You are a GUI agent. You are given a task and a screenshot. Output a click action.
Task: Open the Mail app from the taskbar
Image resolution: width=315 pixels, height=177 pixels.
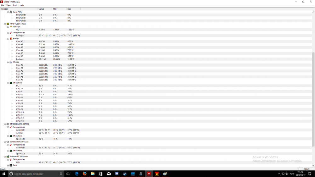click(109, 174)
